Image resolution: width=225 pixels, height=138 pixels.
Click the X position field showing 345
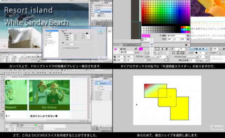click(130, 57)
